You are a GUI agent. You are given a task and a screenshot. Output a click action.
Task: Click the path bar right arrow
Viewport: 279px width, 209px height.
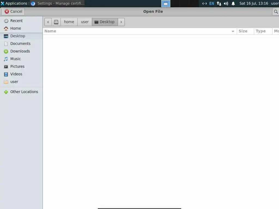pyautogui.click(x=121, y=22)
